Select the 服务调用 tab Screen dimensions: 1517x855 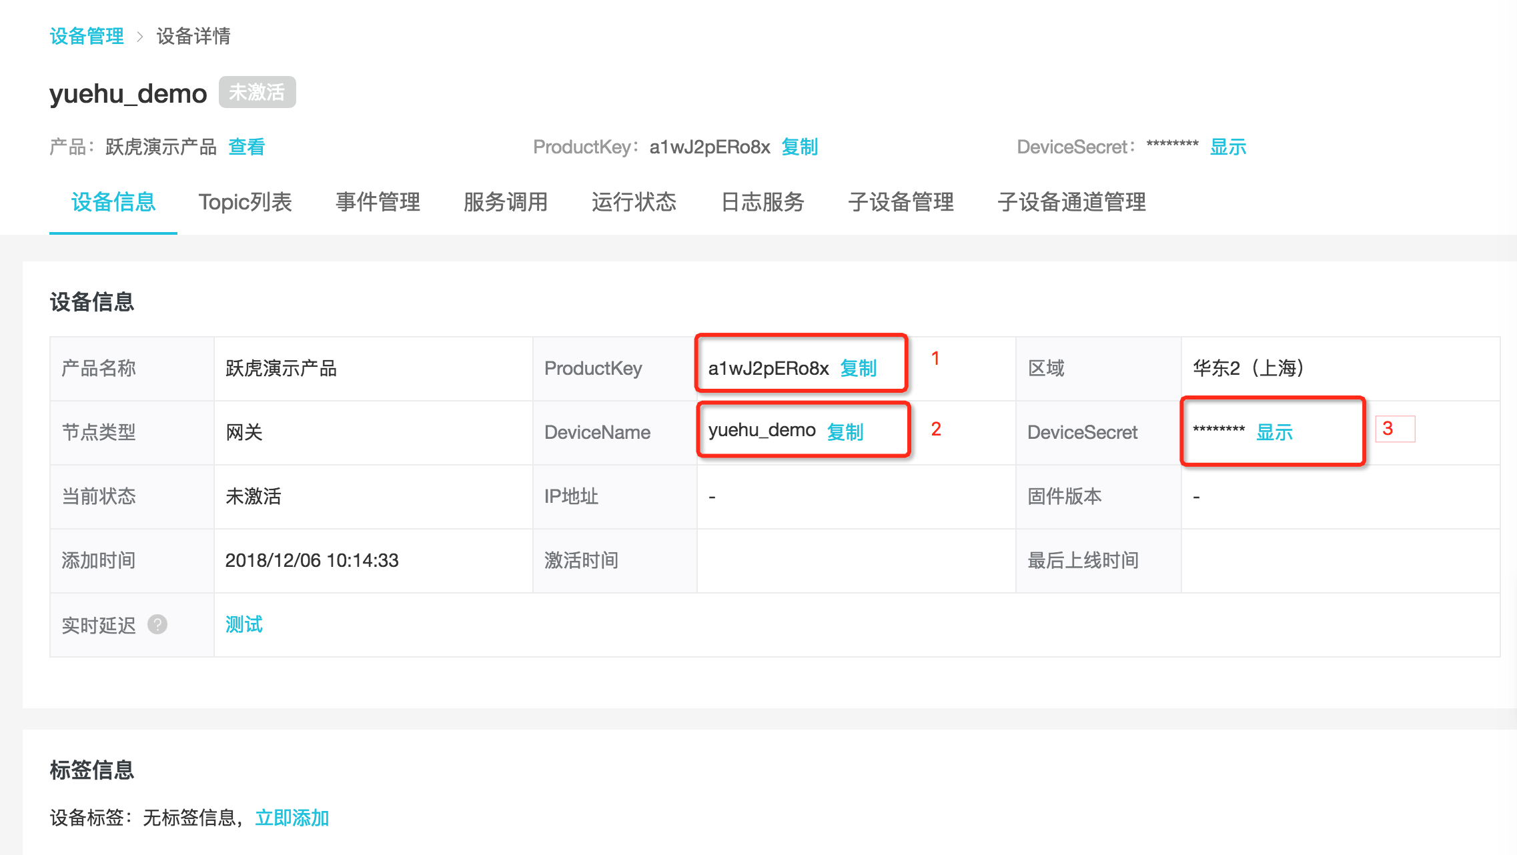[x=506, y=202]
